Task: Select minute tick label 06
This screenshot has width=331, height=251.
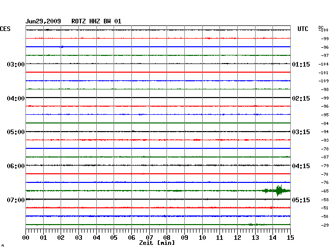Action: point(131,238)
